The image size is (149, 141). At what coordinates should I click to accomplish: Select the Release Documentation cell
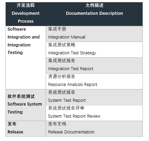tap(94, 129)
